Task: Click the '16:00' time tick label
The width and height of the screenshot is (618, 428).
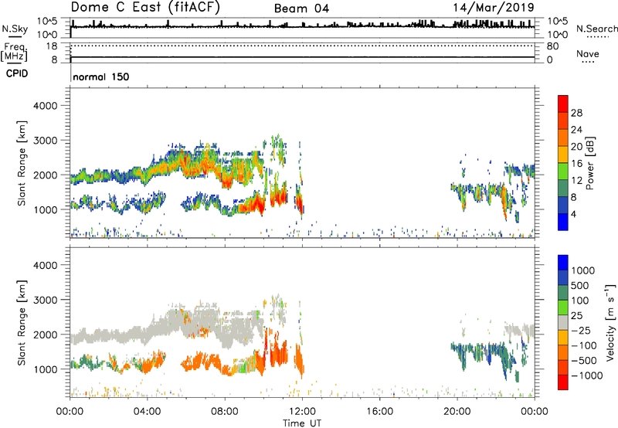Action: [379, 412]
